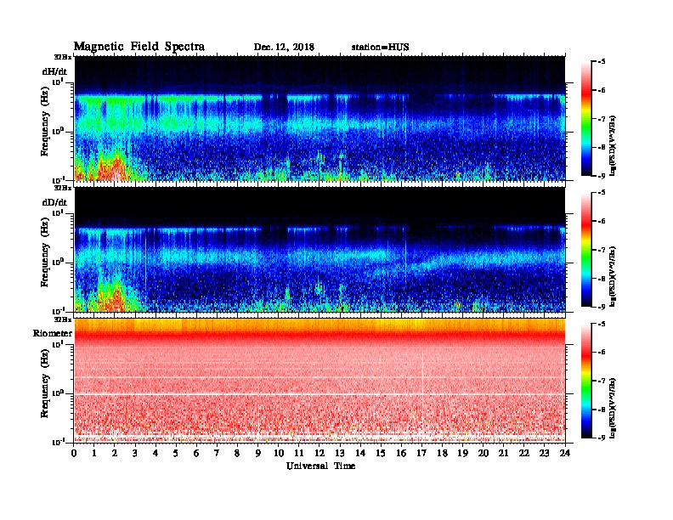Image resolution: width=673 pixels, height=520 pixels.
Task: Click hour "24" on the time axis
Action: point(565,453)
